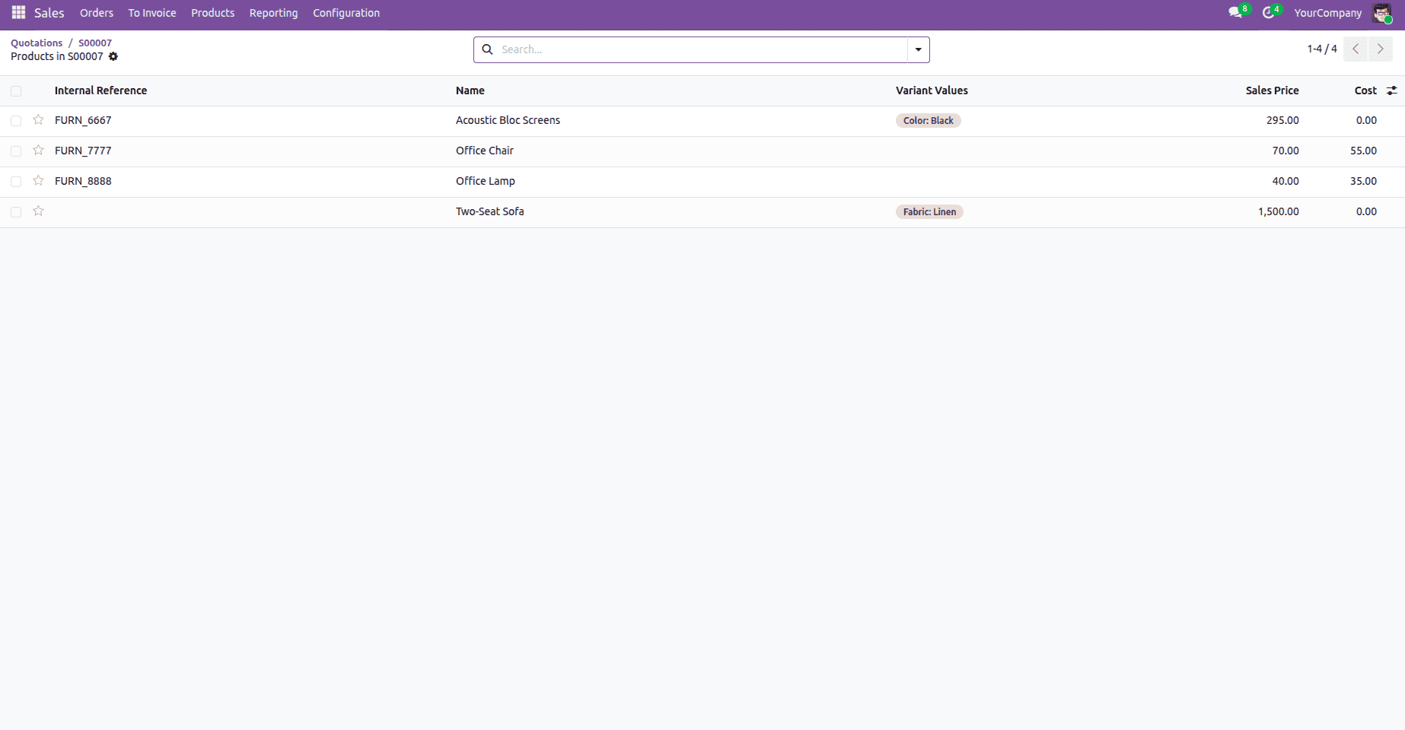Open the Orders menu

click(97, 13)
